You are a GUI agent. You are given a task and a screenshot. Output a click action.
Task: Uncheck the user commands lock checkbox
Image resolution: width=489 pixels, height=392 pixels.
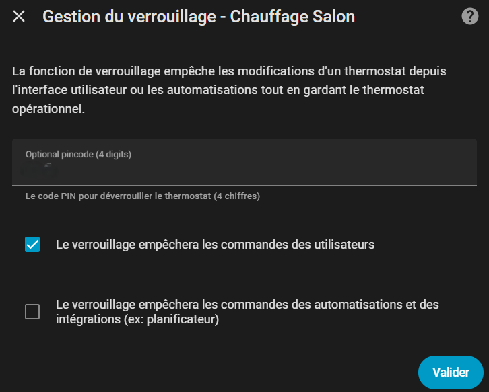[x=32, y=245]
